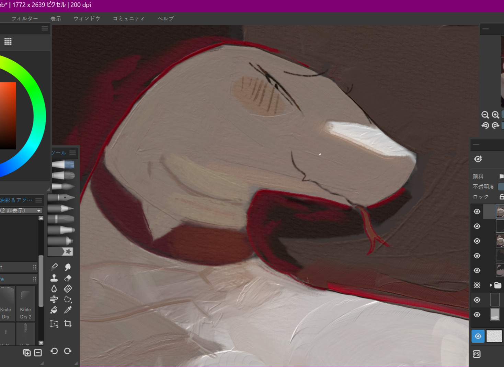Click the canvas texture thumbnail

[494, 336]
